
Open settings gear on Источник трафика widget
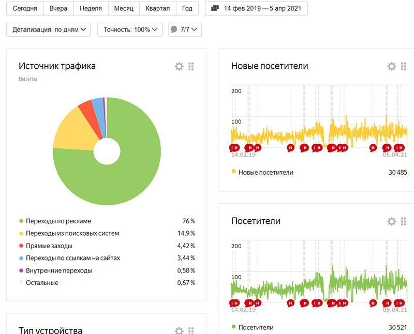tap(179, 66)
